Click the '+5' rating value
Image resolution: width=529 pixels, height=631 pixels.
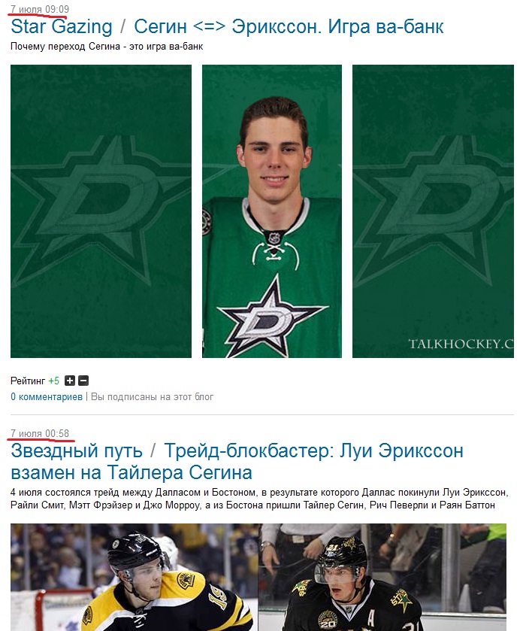point(54,381)
